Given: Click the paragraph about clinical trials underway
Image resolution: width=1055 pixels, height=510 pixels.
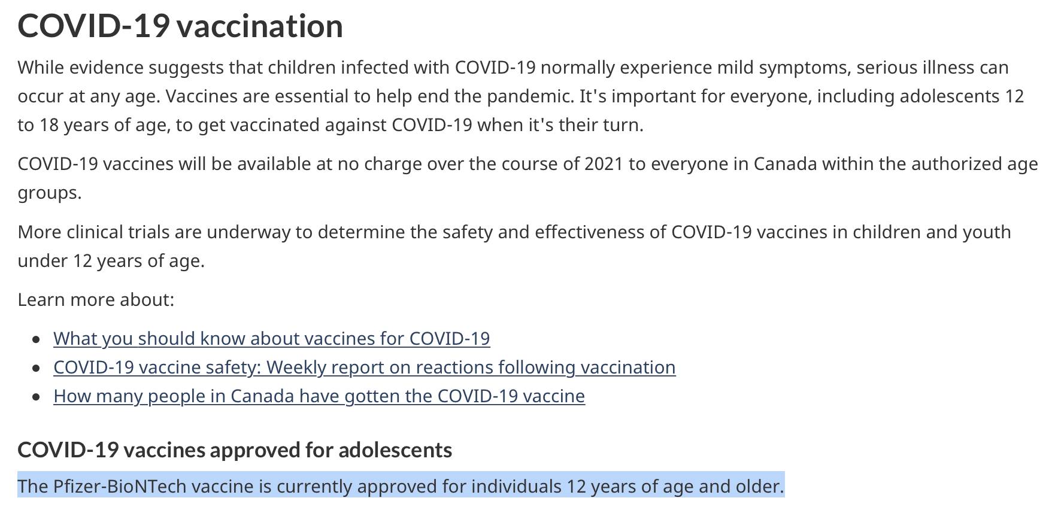Looking at the screenshot, I should (514, 246).
